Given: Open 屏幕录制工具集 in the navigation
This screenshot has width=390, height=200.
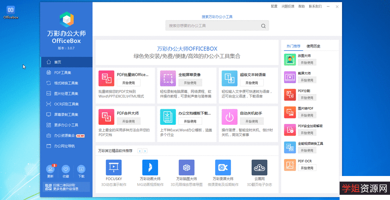Looking at the screenshot, I should point(66,114).
